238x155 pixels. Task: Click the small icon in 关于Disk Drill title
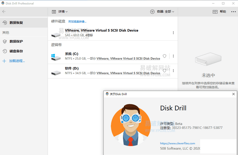[x=107, y=94]
